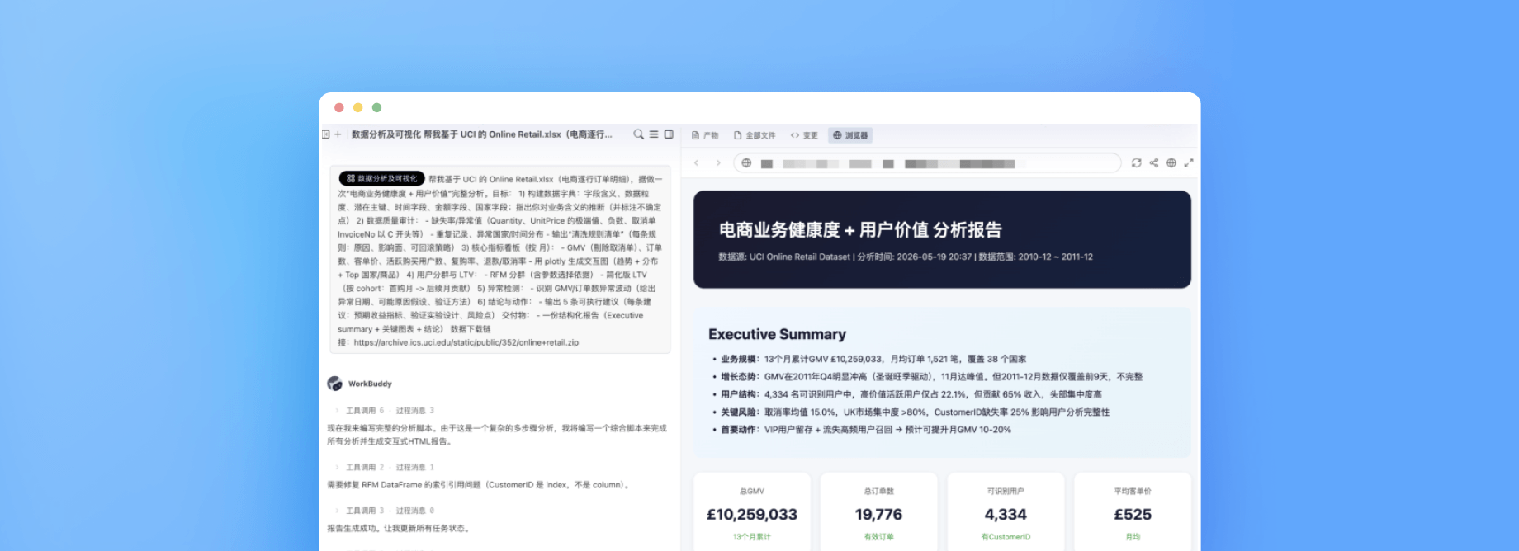1519x551 pixels.
Task: Go forward in the embedded browser
Action: (x=718, y=163)
